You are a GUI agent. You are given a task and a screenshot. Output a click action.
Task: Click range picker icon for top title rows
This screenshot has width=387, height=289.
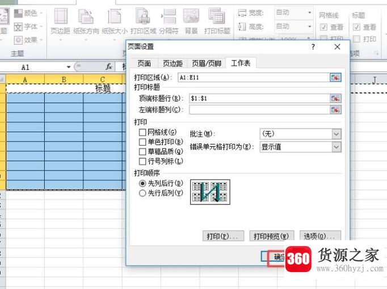pyautogui.click(x=335, y=99)
